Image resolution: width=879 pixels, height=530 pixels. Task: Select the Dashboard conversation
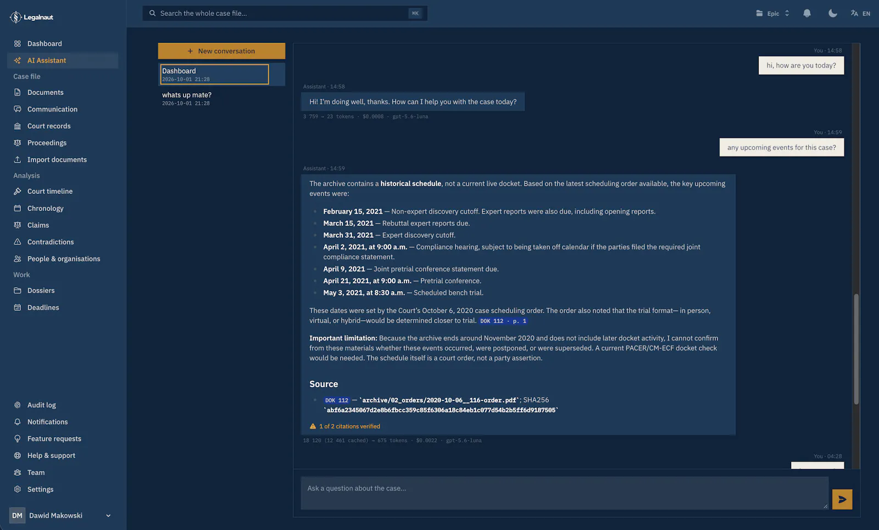click(x=214, y=74)
